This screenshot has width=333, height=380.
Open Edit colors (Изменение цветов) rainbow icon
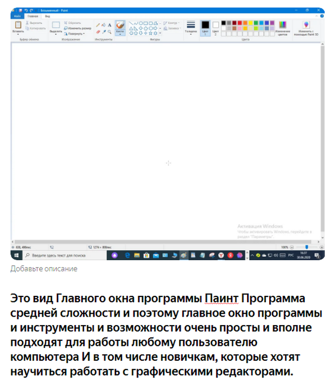[x=283, y=25]
